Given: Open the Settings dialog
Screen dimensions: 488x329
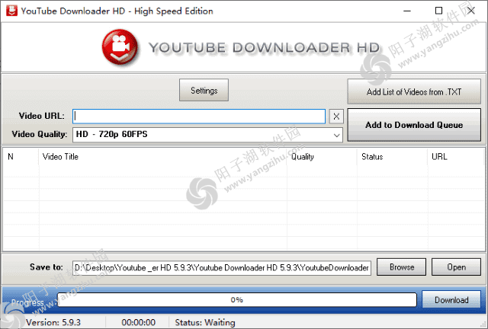Looking at the screenshot, I should (204, 90).
